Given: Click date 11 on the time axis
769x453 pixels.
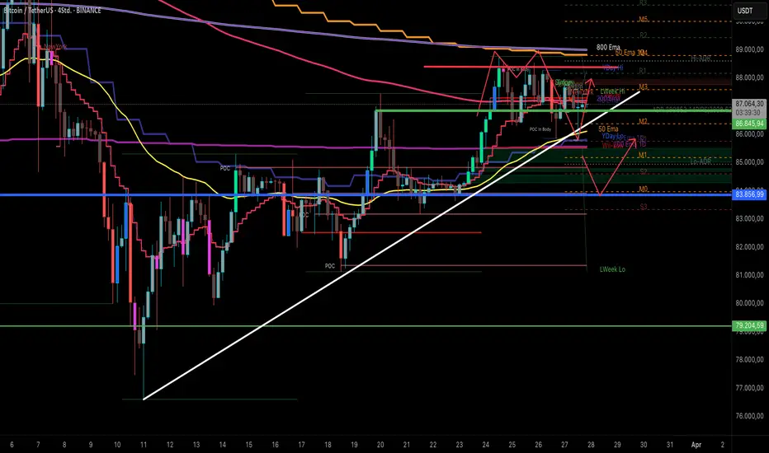Looking at the screenshot, I should coord(144,445).
